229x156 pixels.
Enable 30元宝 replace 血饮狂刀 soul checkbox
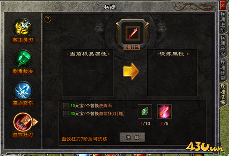tap(66, 114)
